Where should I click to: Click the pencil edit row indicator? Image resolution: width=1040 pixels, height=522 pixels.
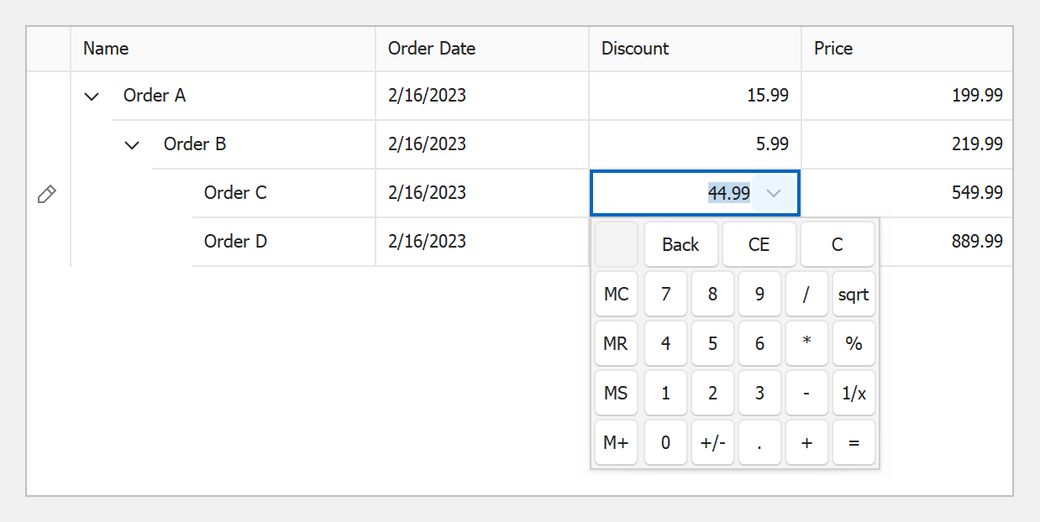point(47,194)
